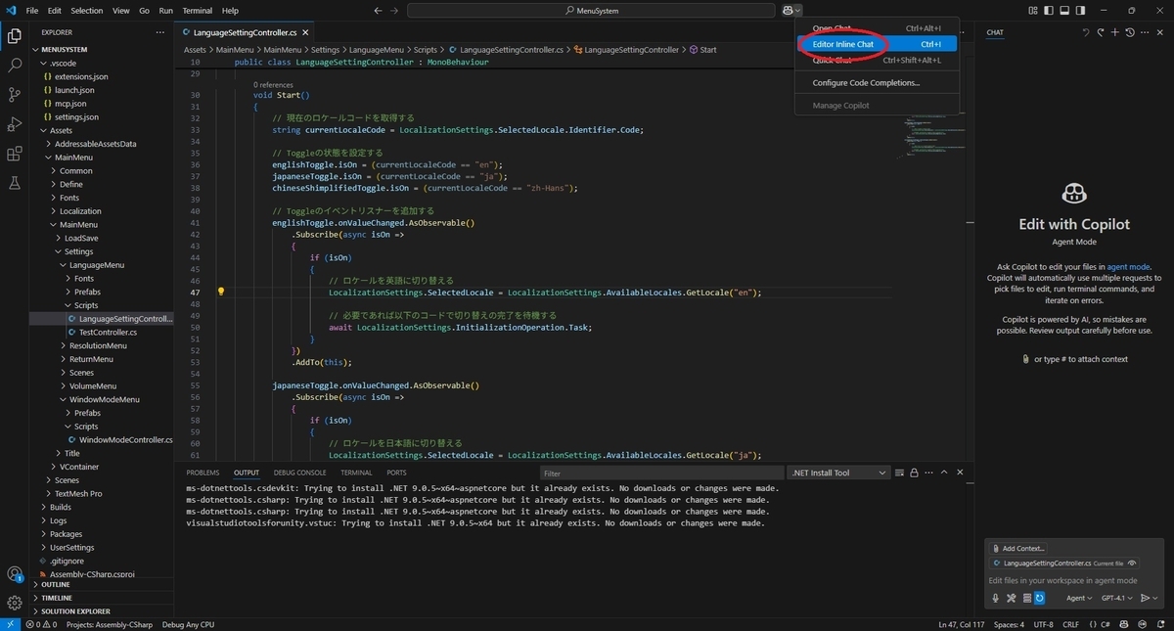Open the Copilot menu chevron in title bar
This screenshot has width=1174, height=631.
pos(798,11)
